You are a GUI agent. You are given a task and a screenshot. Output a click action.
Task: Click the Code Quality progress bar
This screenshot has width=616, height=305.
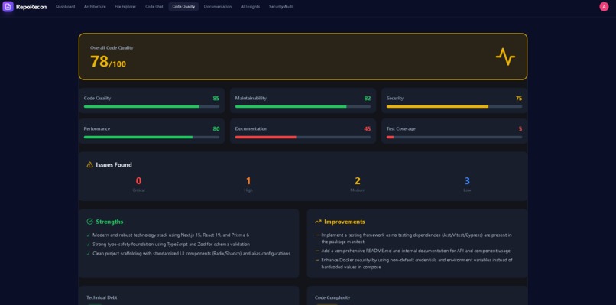point(151,106)
